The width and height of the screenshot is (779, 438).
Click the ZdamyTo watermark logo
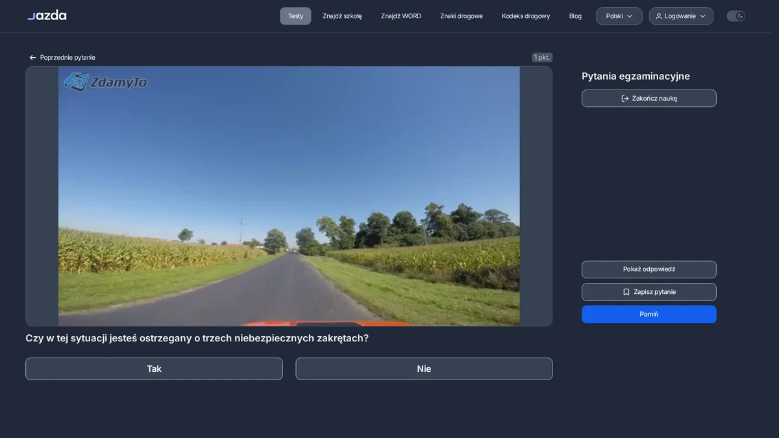(105, 82)
